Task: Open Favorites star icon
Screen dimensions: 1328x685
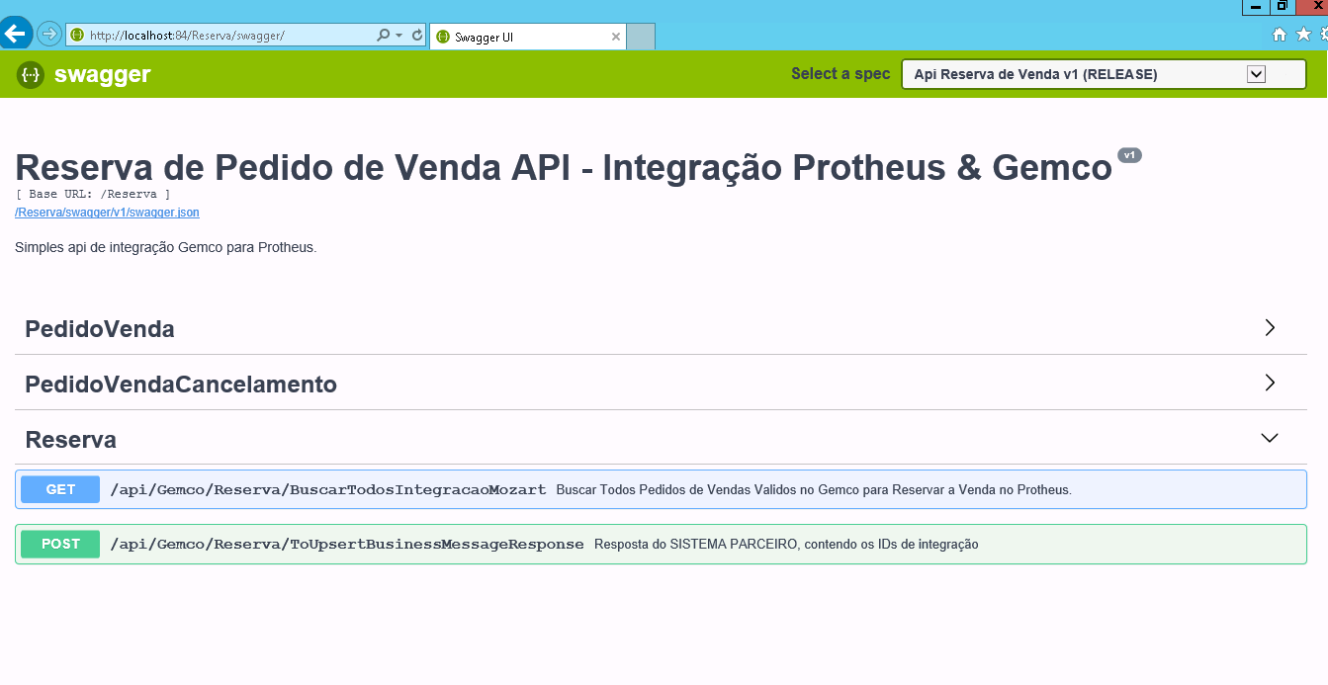Action: tap(1303, 35)
